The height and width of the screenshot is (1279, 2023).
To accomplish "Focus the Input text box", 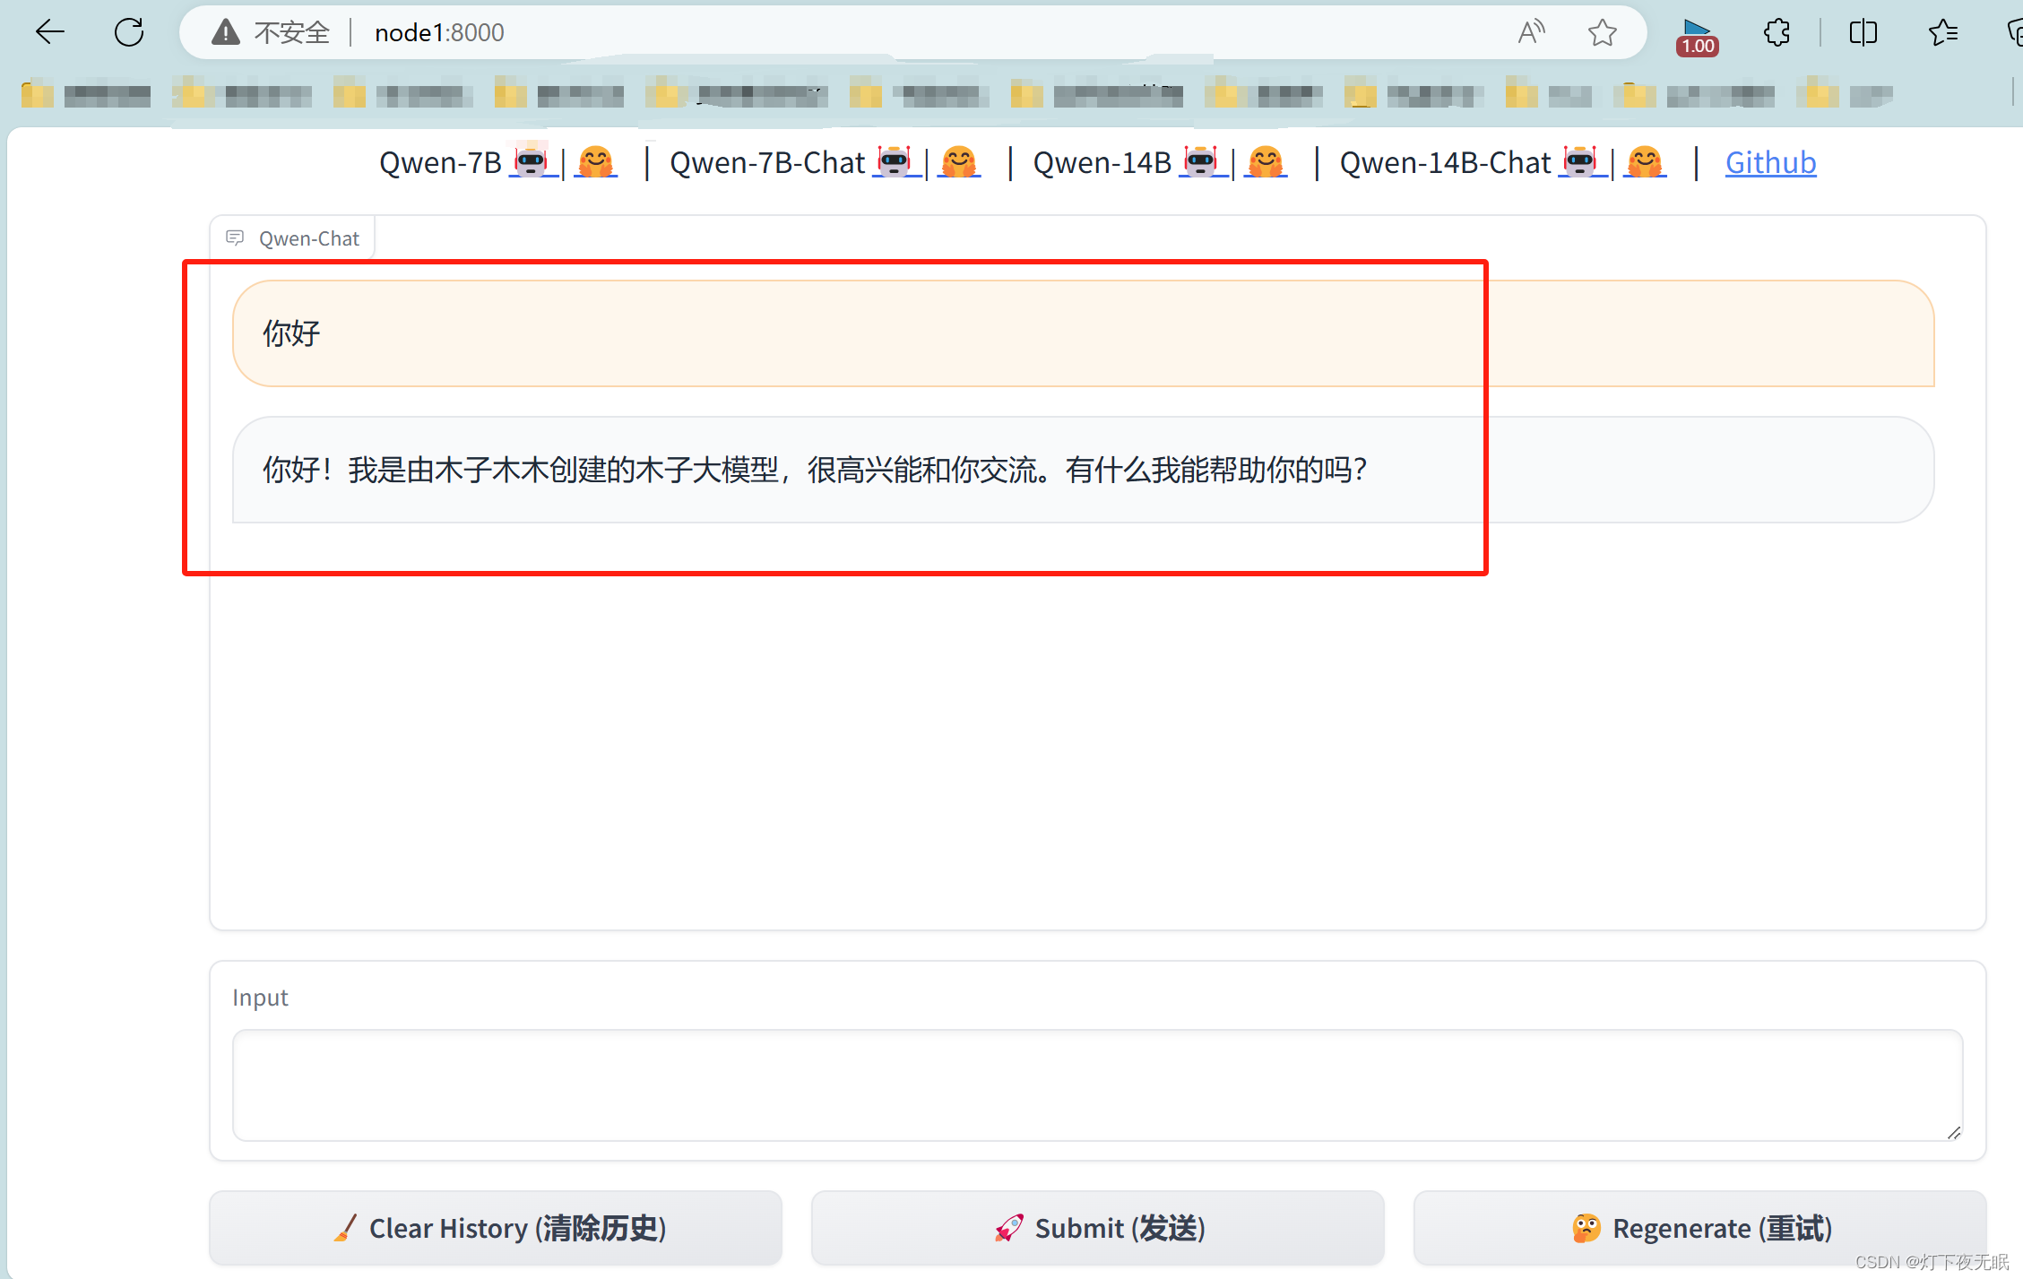I will click(x=1097, y=1085).
